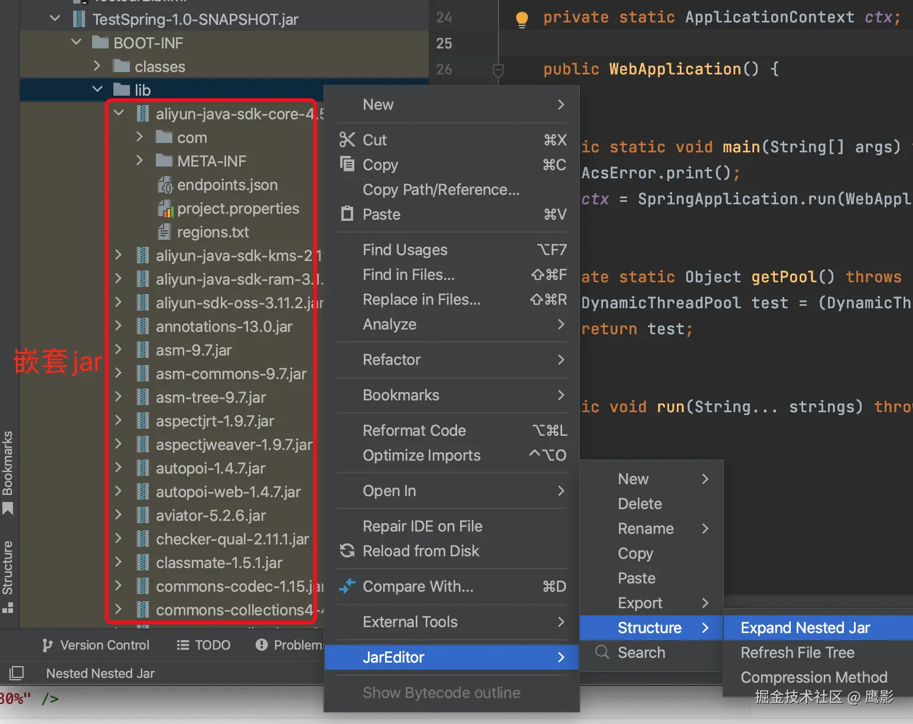Collapse the aliyun-java-sdk-core jar node

tap(119, 113)
